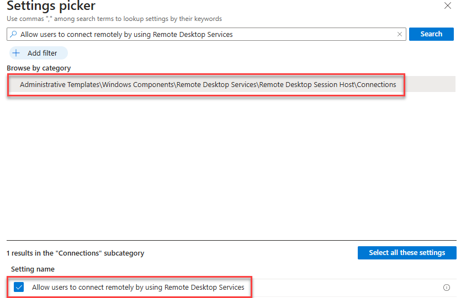Clear the search text with X icon

tap(400, 34)
